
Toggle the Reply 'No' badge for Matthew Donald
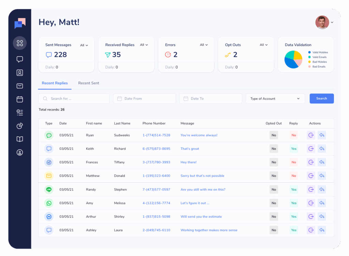293,176
